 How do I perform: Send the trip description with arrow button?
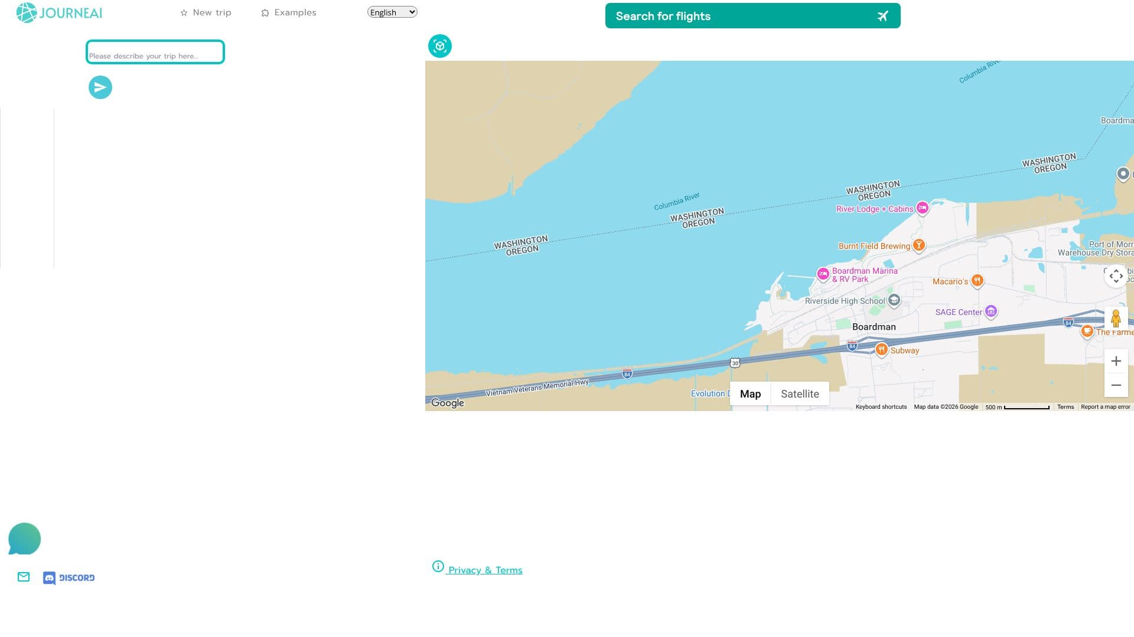(x=100, y=87)
